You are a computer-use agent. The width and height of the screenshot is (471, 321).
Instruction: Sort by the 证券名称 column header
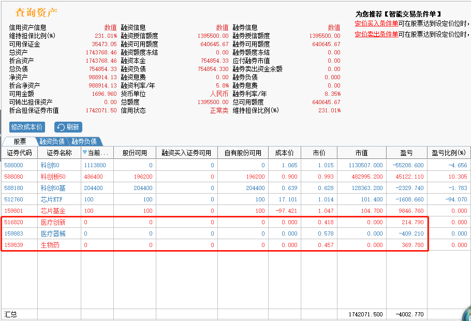coord(59,153)
